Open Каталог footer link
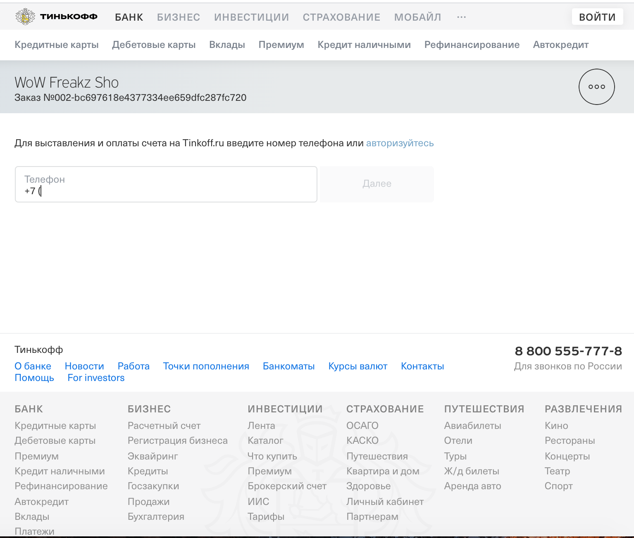634x538 pixels. click(x=265, y=440)
